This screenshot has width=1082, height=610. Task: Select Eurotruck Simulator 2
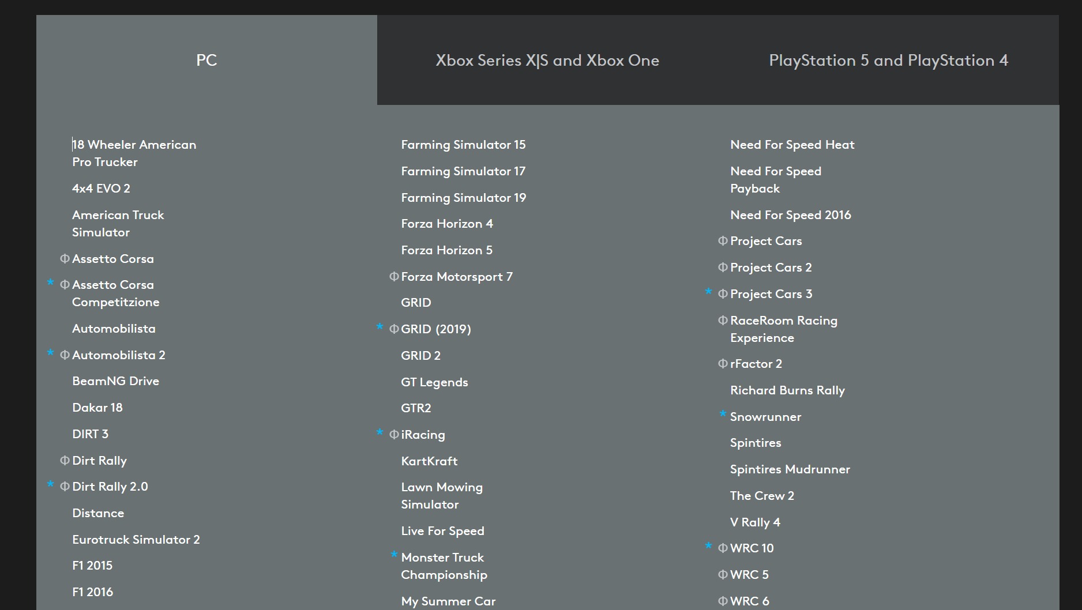pyautogui.click(x=136, y=540)
